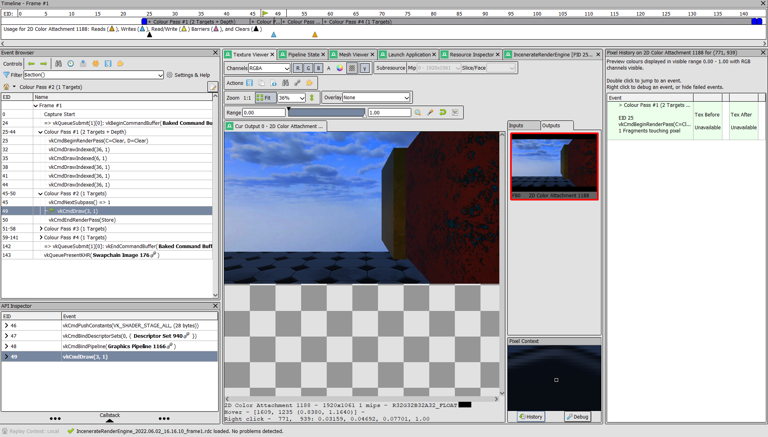Click the puzzle extensions icon in Event Browser
Viewport: 768px width, 437px height.
(x=121, y=64)
